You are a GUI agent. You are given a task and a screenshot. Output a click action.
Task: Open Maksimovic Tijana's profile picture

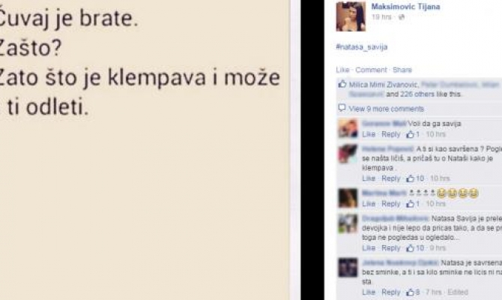(x=351, y=16)
